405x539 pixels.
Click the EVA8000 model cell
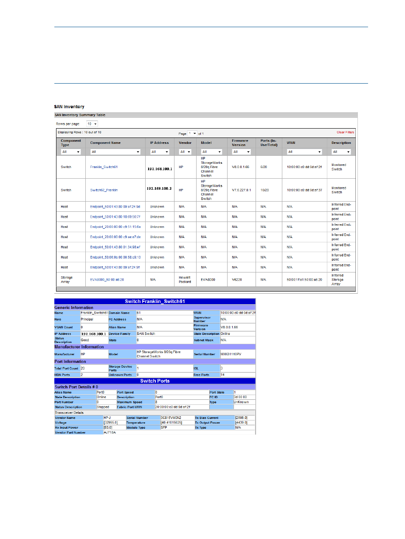click(208, 280)
